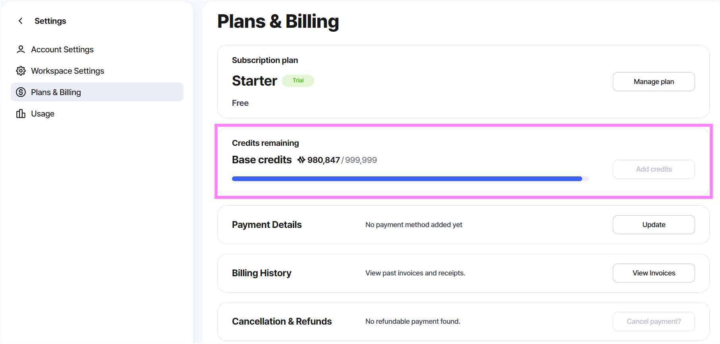
Task: Click the Account Settings person icon
Action: coord(21,50)
